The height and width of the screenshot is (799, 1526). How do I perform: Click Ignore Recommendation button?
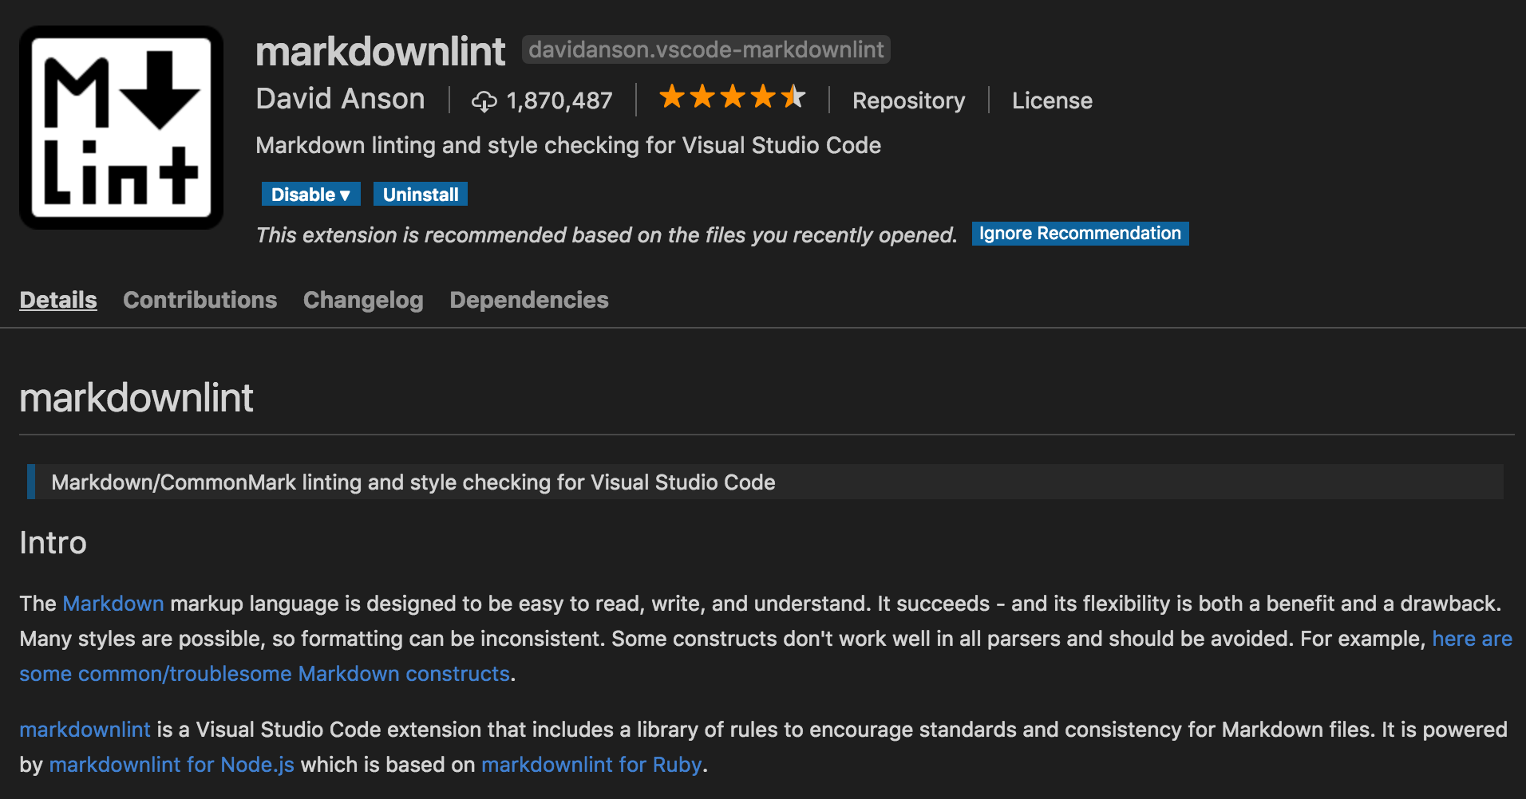[1080, 234]
